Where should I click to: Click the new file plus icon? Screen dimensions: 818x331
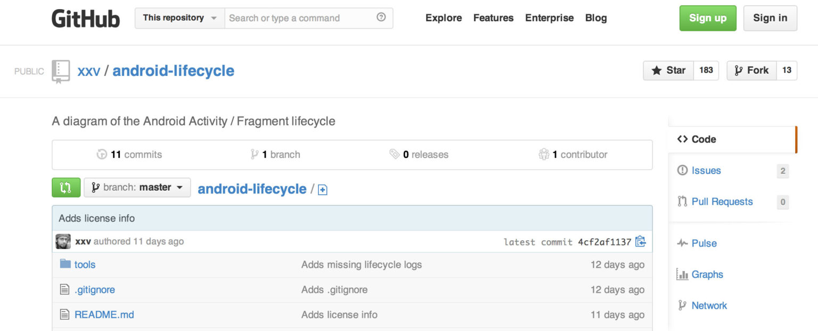(x=322, y=190)
